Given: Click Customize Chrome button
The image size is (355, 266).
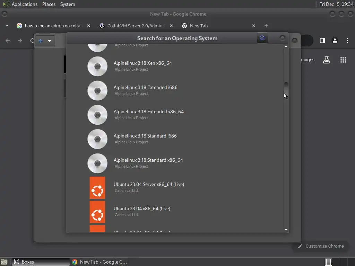Looking at the screenshot, I should tap(321, 246).
